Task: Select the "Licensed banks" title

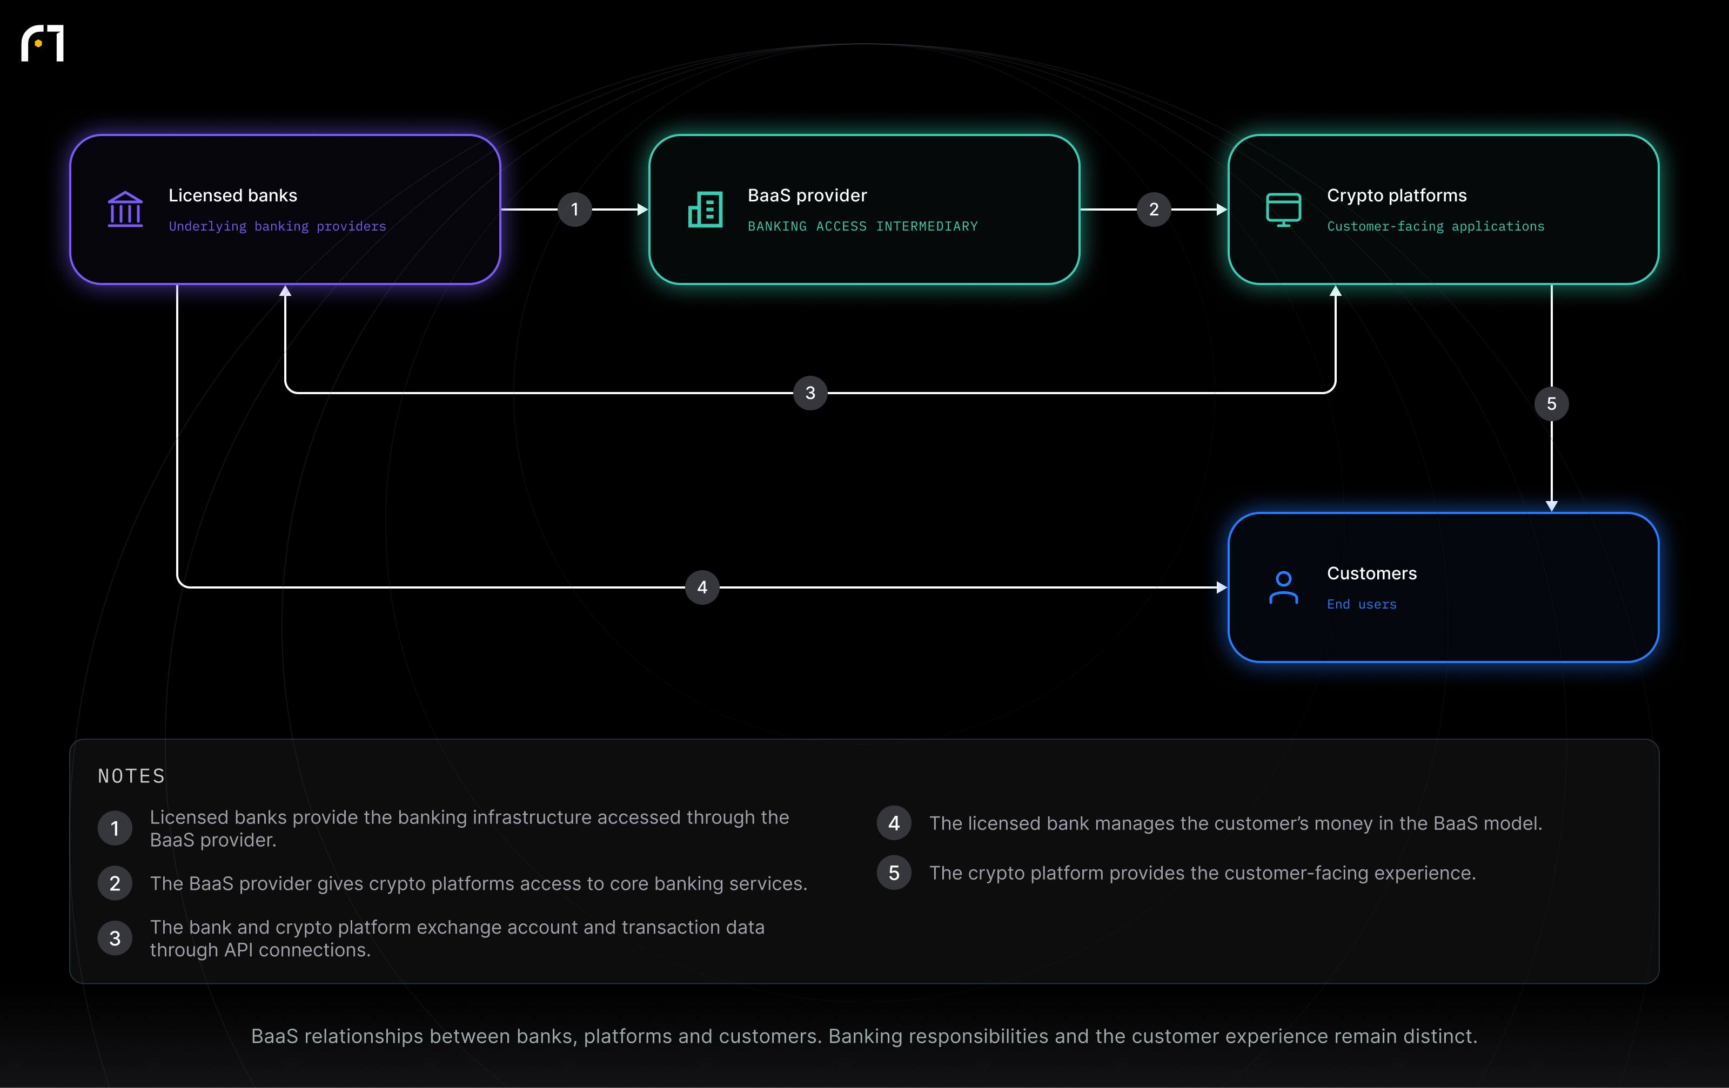Action: point(233,195)
